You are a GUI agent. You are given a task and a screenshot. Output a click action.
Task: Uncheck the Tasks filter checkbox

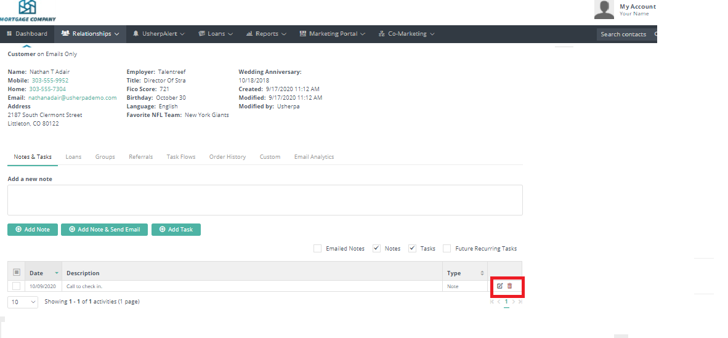click(412, 249)
